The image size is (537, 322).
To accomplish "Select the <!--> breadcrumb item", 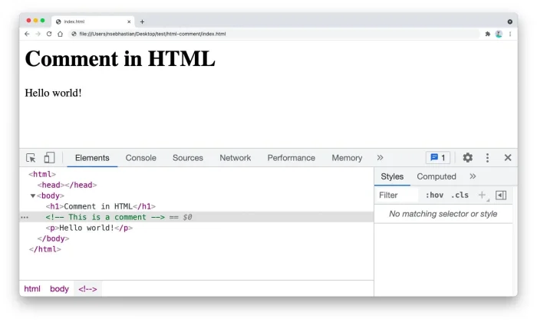I will [x=87, y=289].
